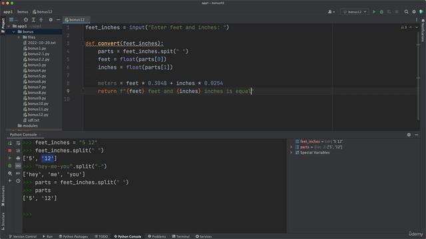
Task: Expand the files folder in project tree
Action: click(x=19, y=37)
